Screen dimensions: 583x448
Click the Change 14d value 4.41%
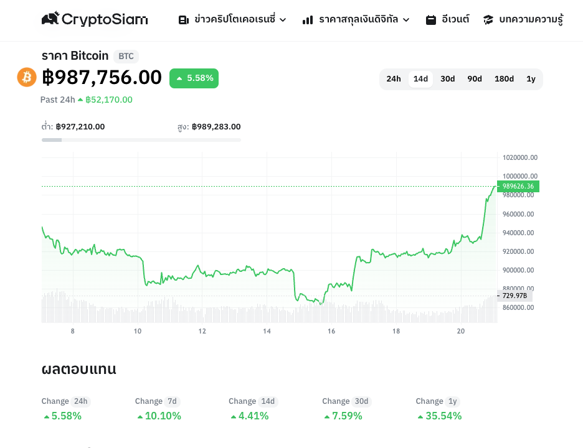coord(254,416)
